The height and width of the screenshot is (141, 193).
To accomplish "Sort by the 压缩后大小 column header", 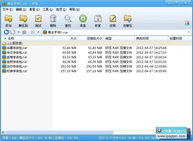I will [x=91, y=39].
